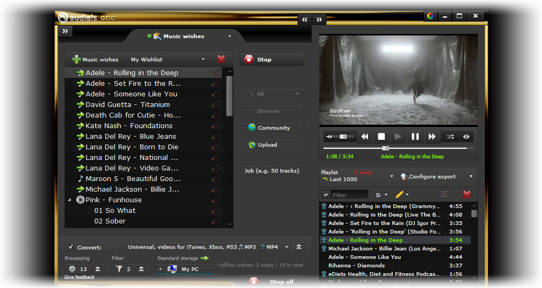Select Maroon 5 - Beautiful Goo... wish
Screen dimensions: 542x288
tap(143, 179)
